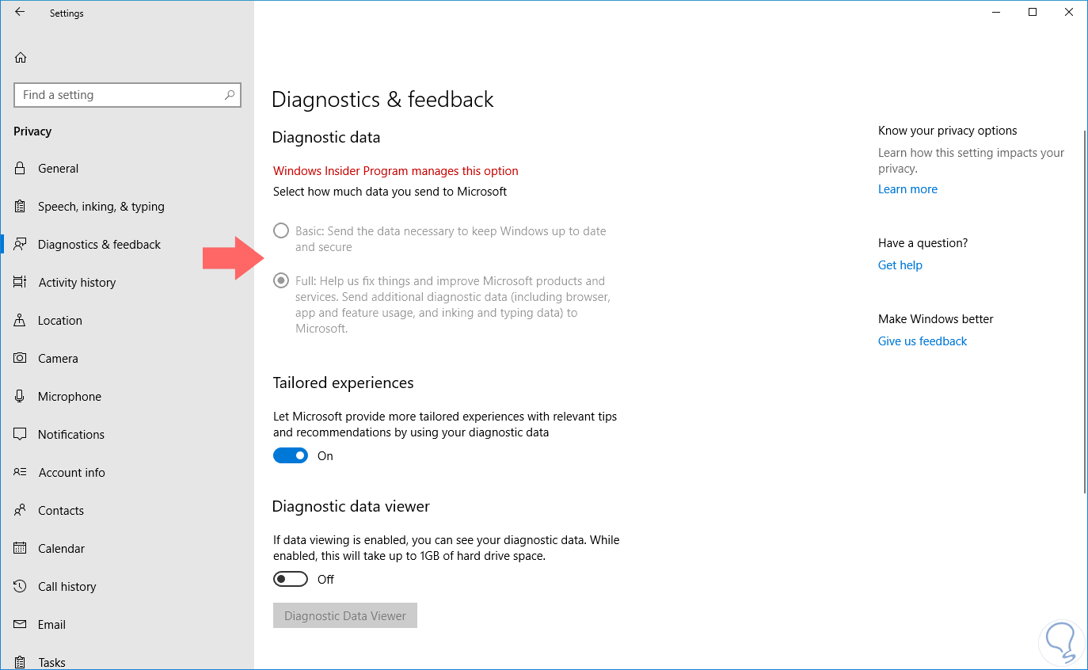Open the Learn more privacy link
This screenshot has height=670, width=1088.
coord(907,189)
